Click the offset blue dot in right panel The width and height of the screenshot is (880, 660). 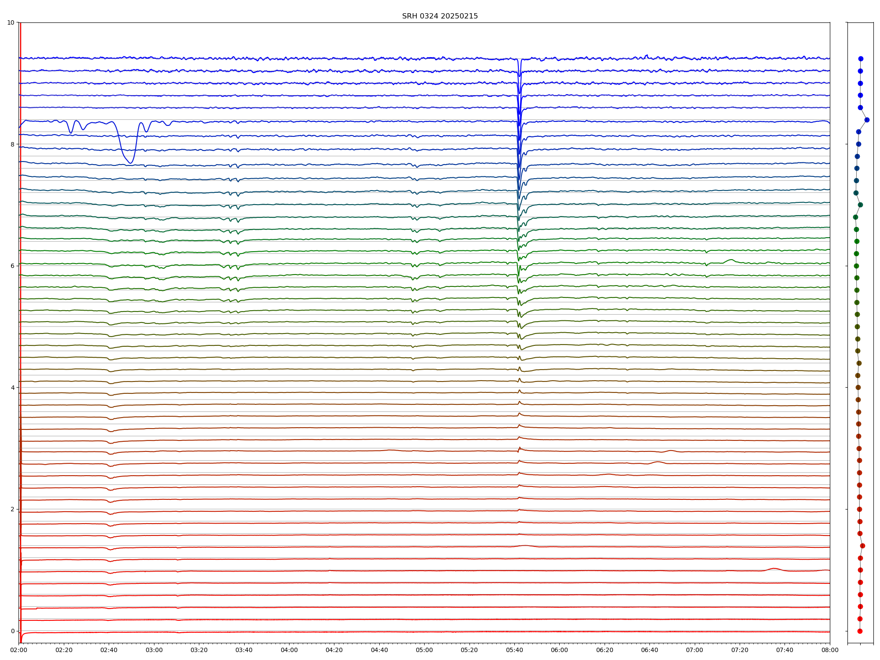867,120
